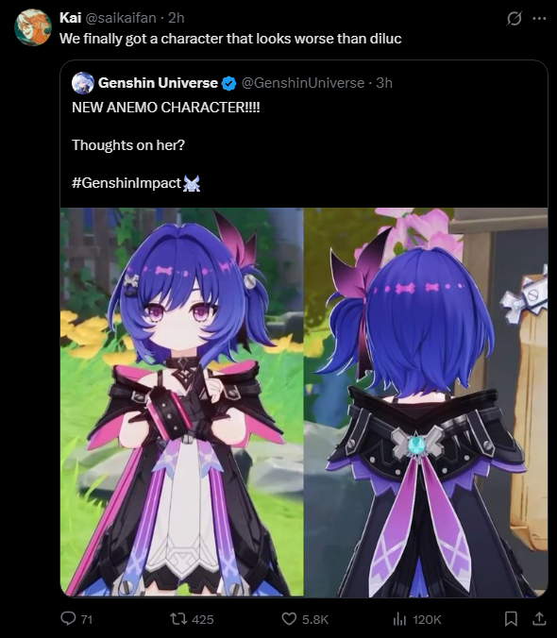This screenshot has height=638, width=557.
Task: Open the reply comment icon
Action: [68, 619]
